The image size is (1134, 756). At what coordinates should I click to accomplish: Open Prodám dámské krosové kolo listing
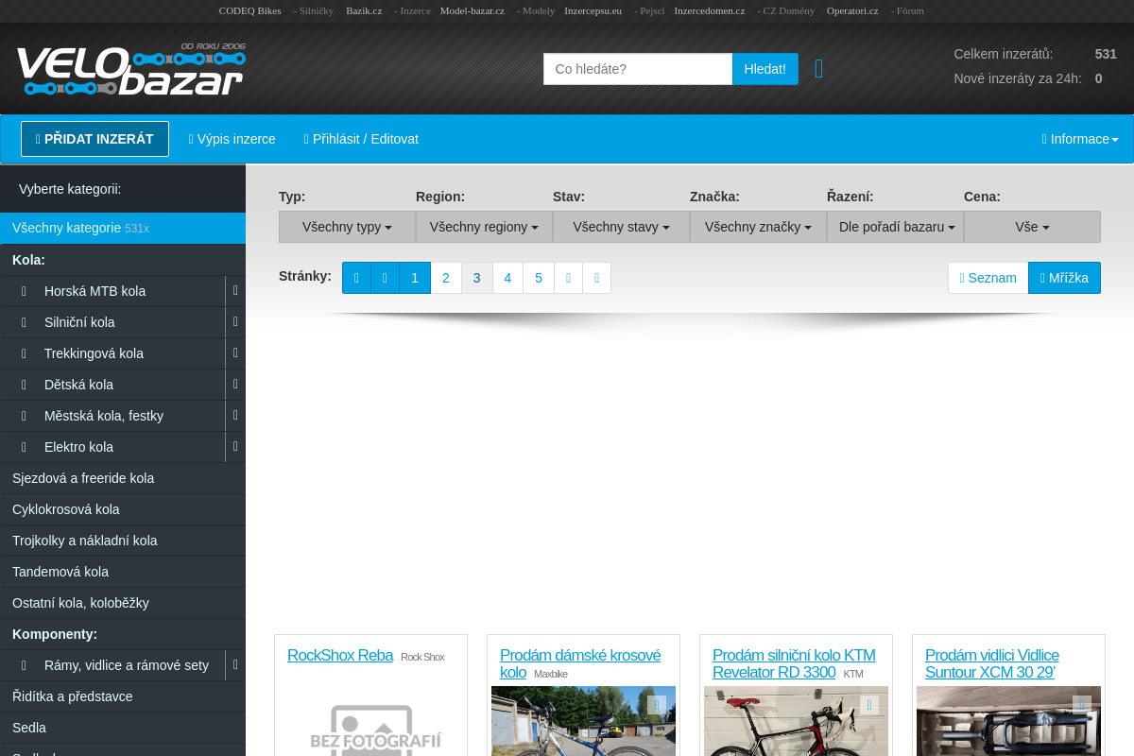tap(580, 663)
